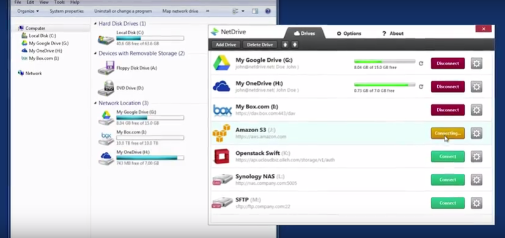Open the Organize dropdown menu
The width and height of the screenshot is (505, 238).
pos(28,11)
